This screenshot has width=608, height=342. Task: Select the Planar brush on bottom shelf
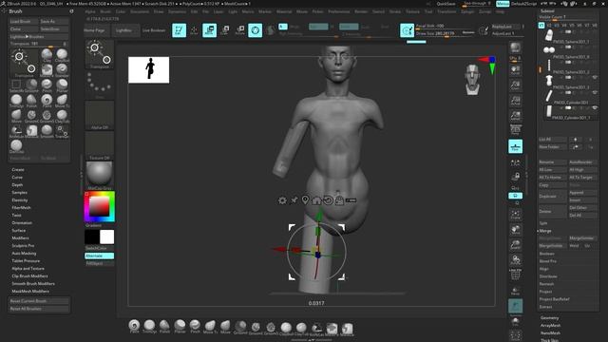point(180,327)
